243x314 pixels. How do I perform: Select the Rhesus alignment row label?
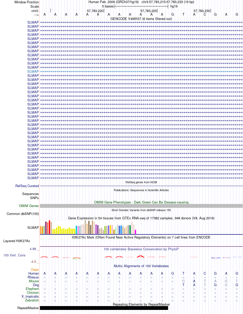point(33,277)
